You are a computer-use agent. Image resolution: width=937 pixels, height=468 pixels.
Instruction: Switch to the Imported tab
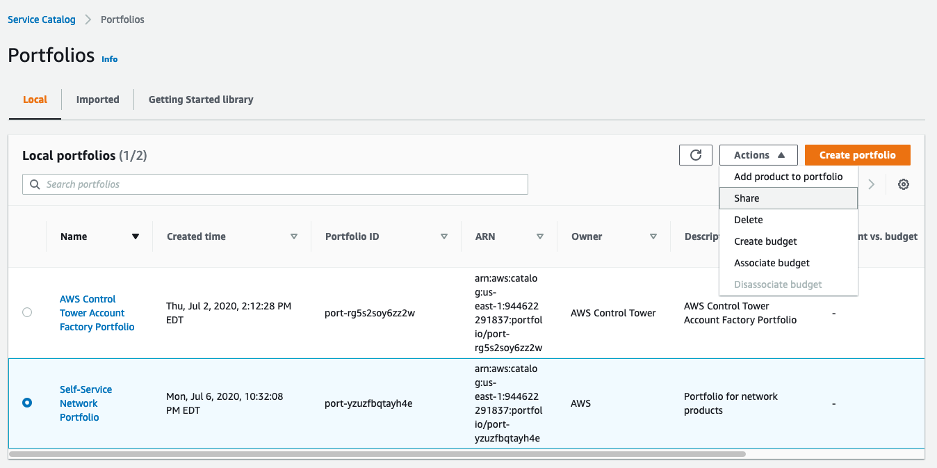97,99
